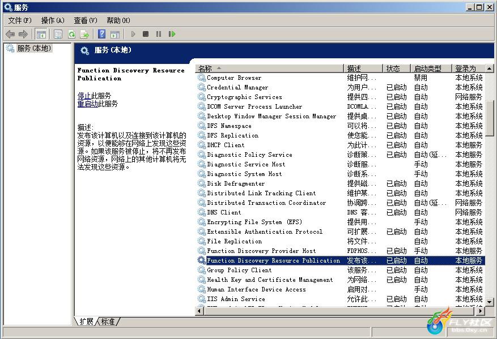
Task: Click the 停止 service link
Action: 84,96
